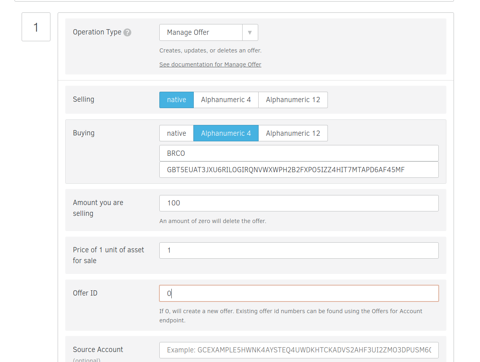Pick Alphanumeric 4 for Buying asset
The width and height of the screenshot is (480, 362).
click(226, 133)
